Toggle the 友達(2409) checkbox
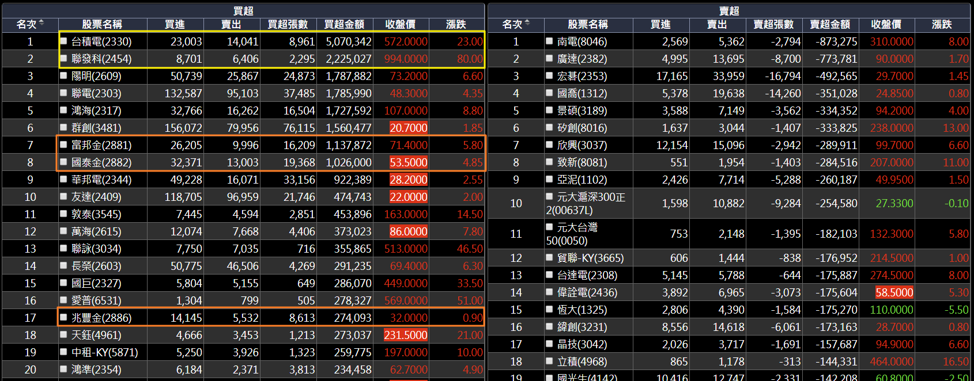 click(x=64, y=196)
